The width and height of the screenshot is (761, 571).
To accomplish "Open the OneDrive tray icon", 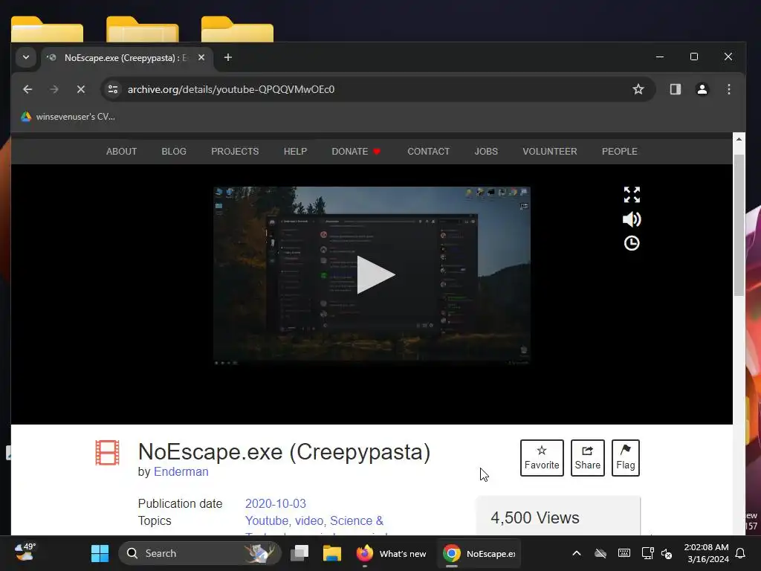I will 600,553.
